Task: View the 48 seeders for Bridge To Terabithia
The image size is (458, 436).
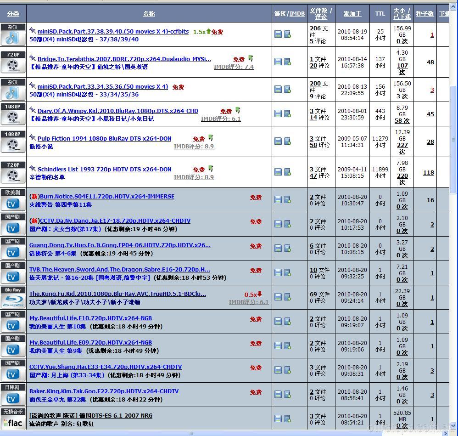Action: point(430,62)
